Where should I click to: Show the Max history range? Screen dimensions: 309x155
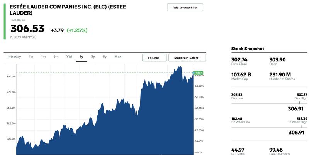click(118, 57)
